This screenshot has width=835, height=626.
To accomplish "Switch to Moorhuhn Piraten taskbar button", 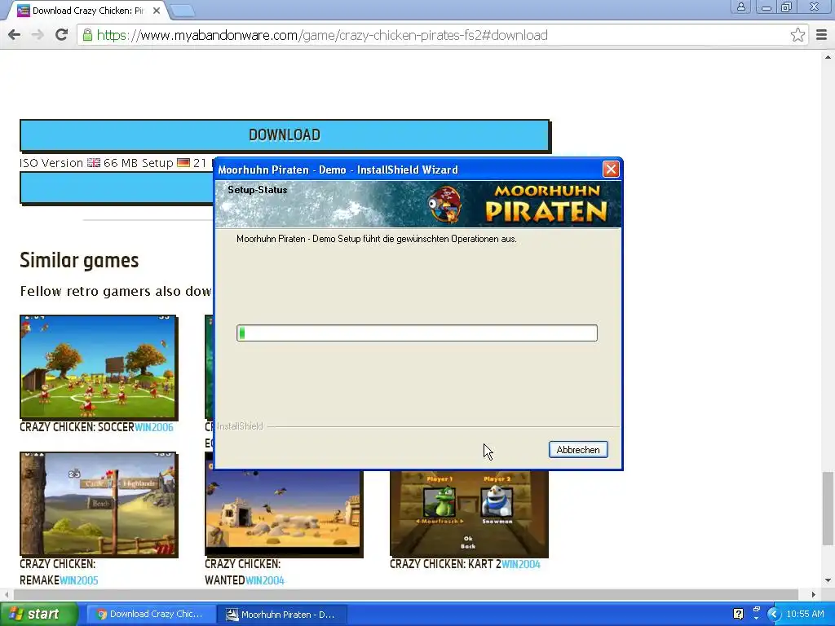I will click(282, 615).
